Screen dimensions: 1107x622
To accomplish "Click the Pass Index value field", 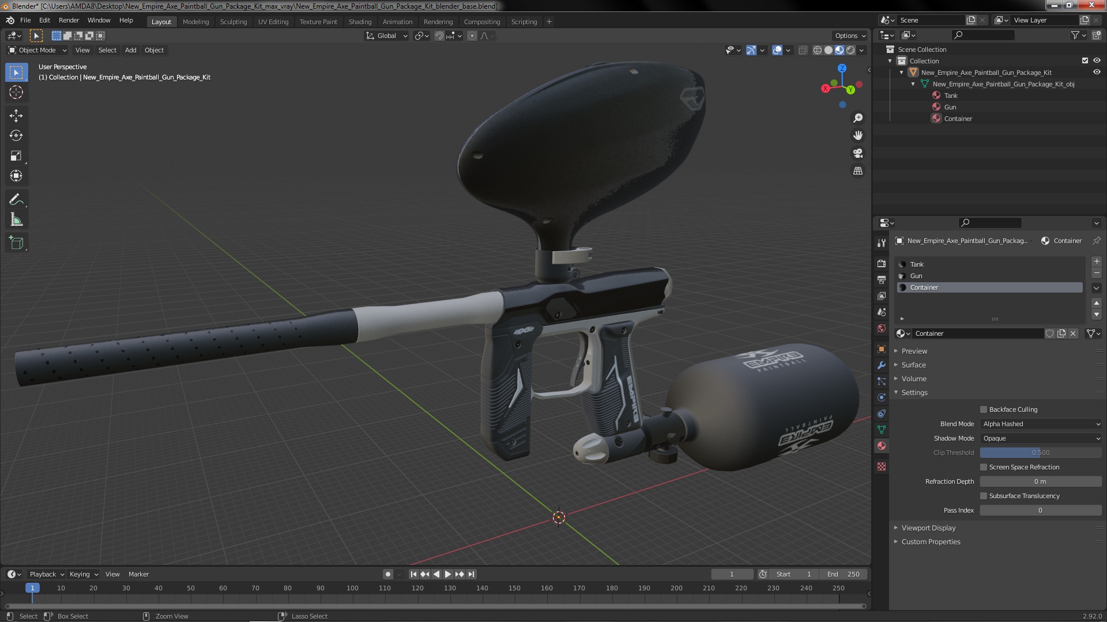I will (1041, 510).
